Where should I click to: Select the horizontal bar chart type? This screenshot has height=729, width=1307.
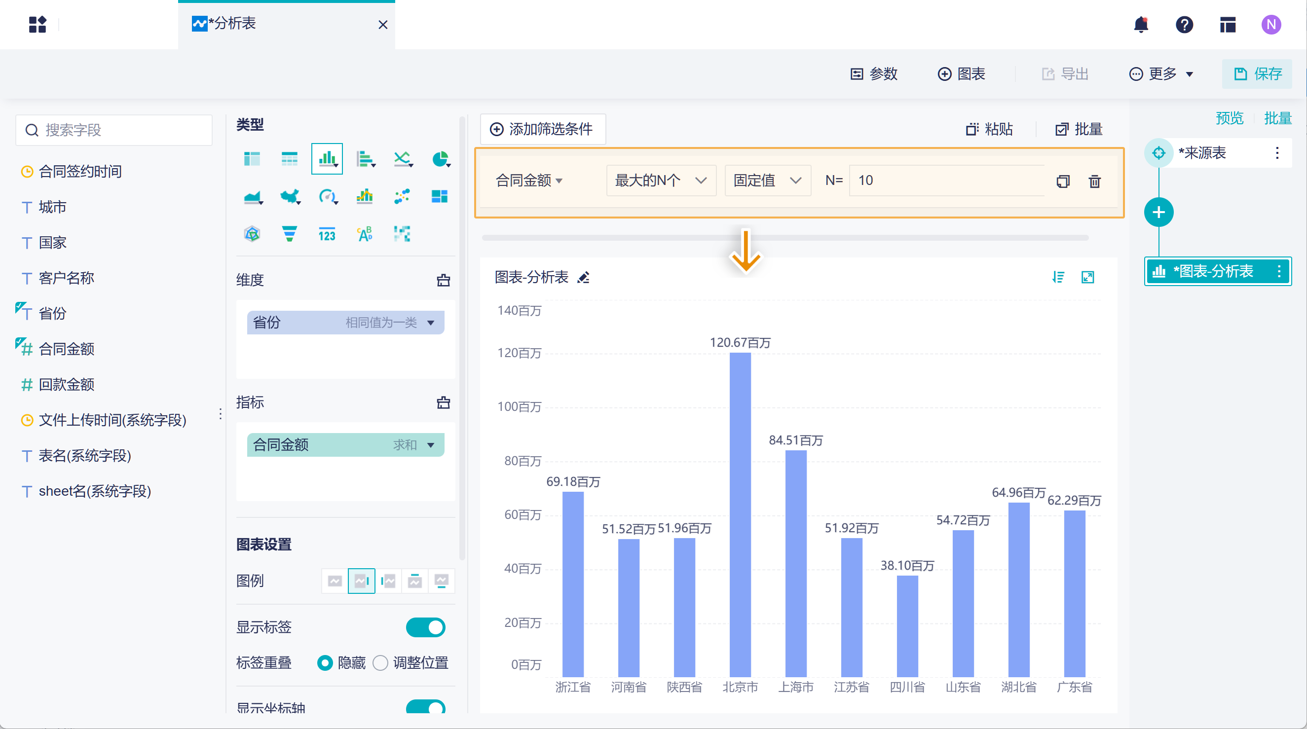click(365, 159)
